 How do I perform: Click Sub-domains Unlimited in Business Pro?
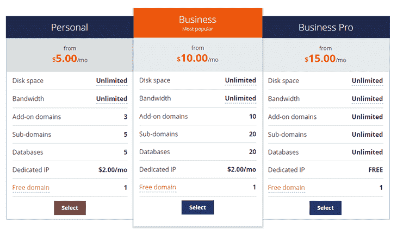point(367,135)
